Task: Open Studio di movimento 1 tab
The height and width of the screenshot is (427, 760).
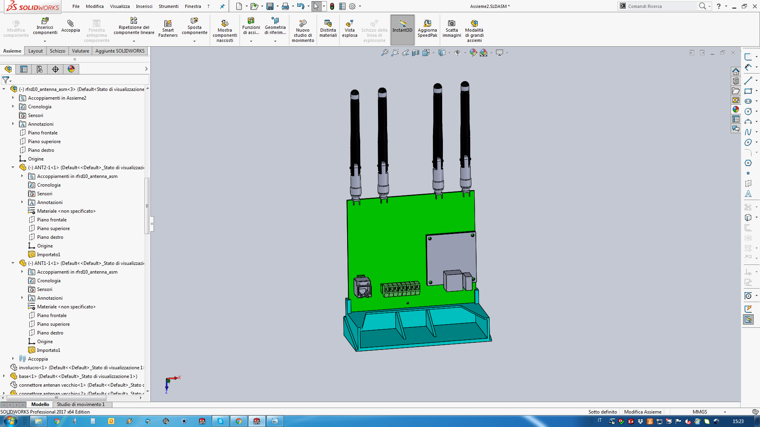Action: (x=81, y=404)
